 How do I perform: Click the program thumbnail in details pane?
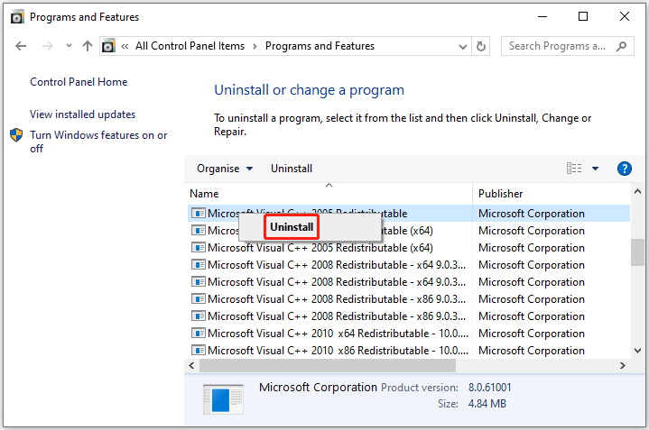(x=223, y=399)
